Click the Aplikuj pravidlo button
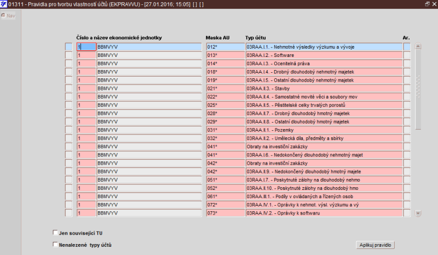The image size is (438, 255). (x=375, y=245)
